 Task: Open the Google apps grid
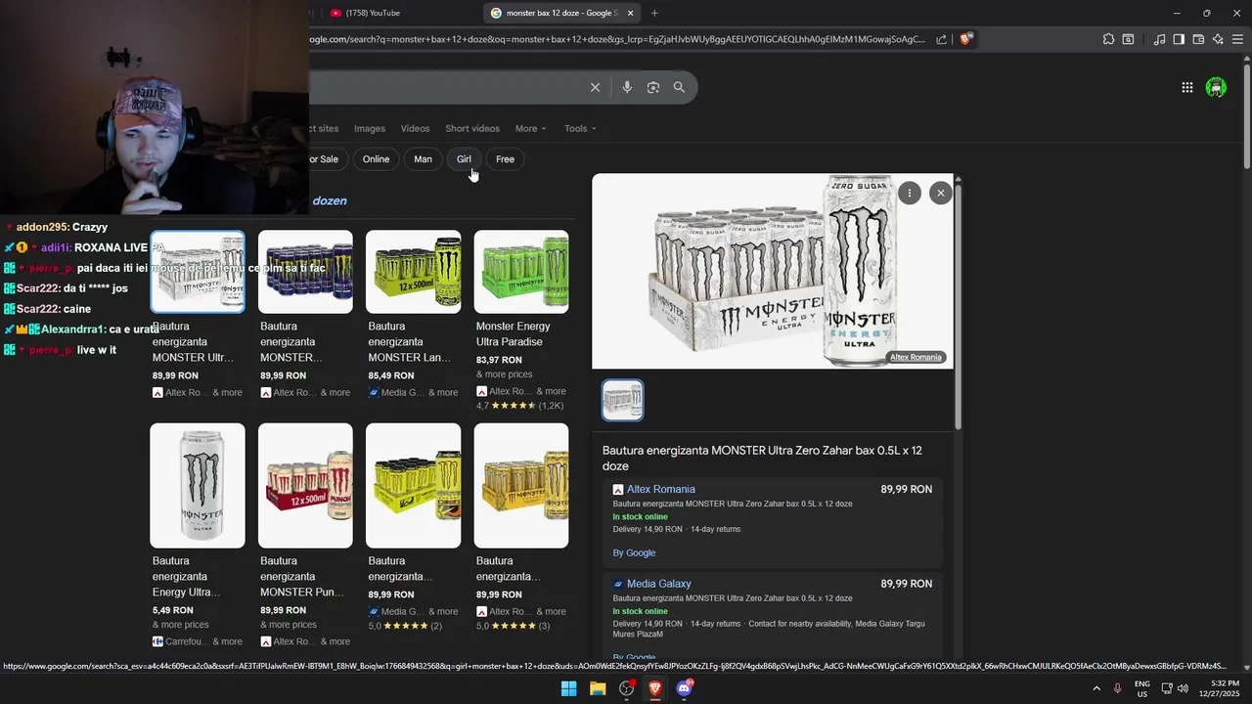[x=1186, y=87]
